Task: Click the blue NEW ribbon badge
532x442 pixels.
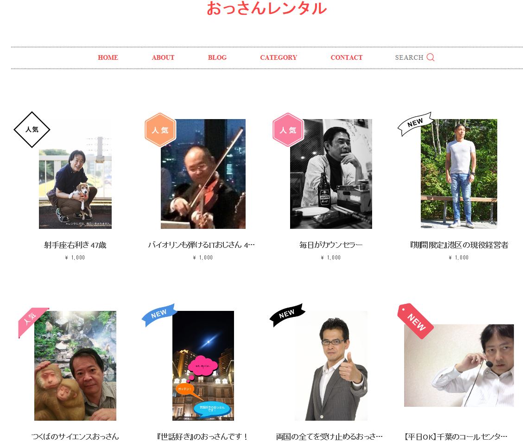Action: 159,315
